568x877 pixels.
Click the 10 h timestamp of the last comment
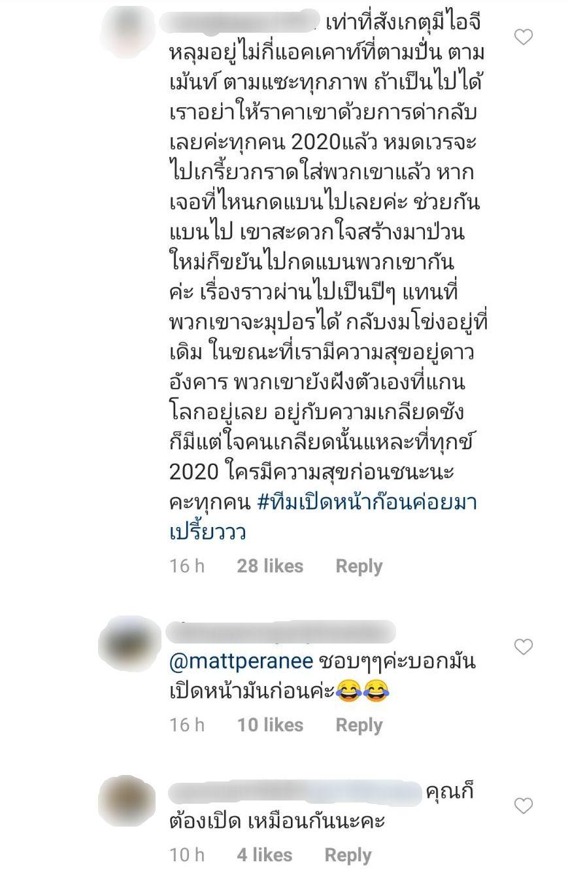[x=187, y=855]
